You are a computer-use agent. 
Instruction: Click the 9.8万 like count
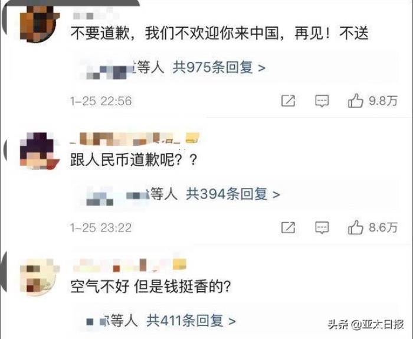tap(383, 101)
